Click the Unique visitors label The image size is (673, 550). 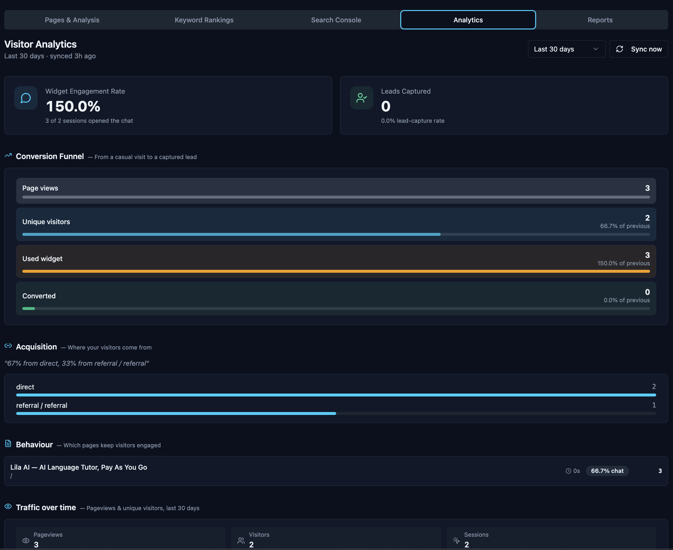pos(46,222)
